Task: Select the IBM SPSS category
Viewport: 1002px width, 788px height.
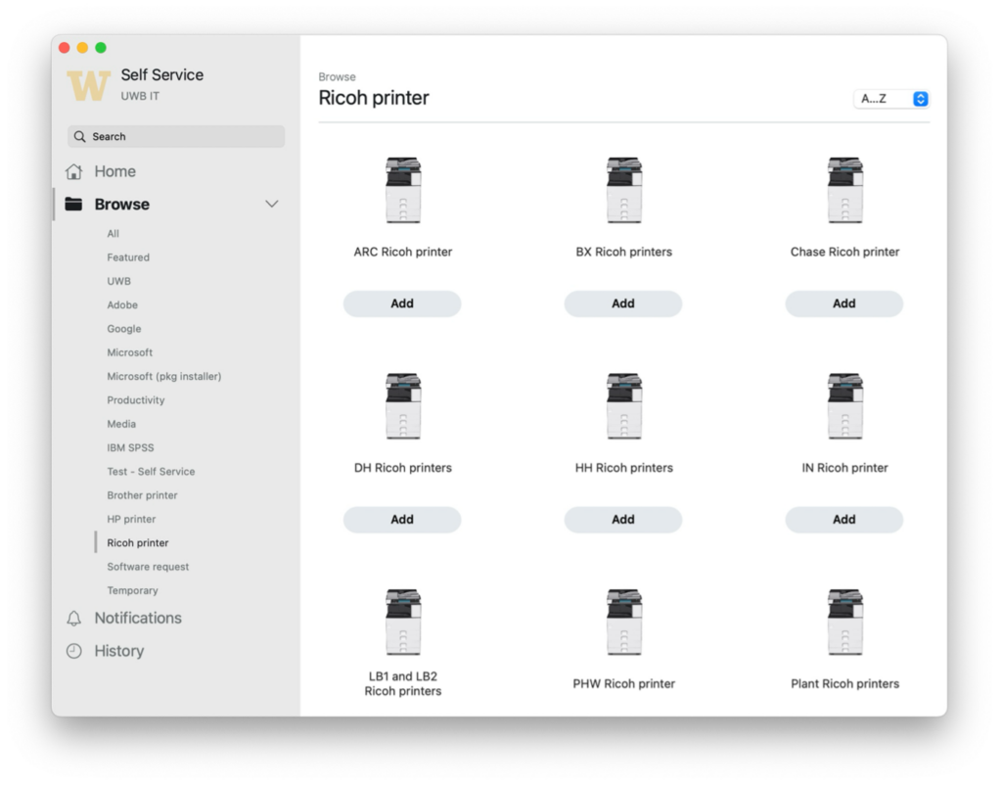Action: click(130, 447)
